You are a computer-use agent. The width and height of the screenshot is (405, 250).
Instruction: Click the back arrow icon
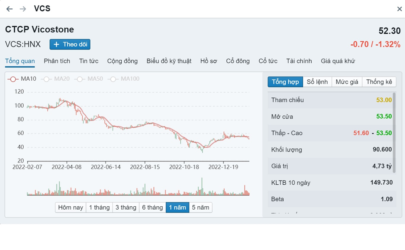pyautogui.click(x=9, y=9)
